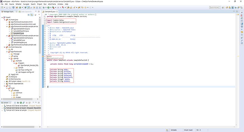This screenshot has height=132, width=244.
Task: Open the Refactor menu
Action: click(18, 4)
